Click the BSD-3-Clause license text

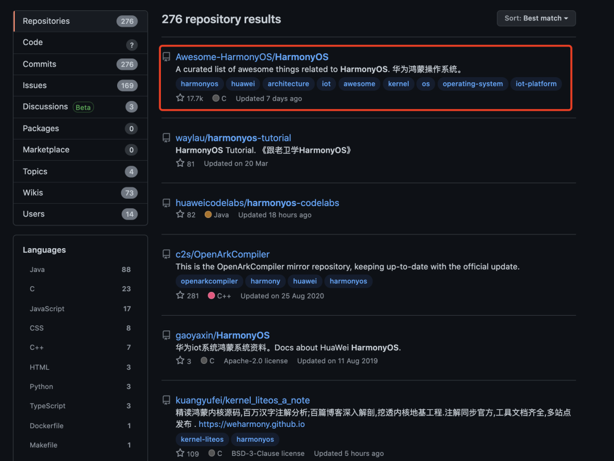click(268, 453)
